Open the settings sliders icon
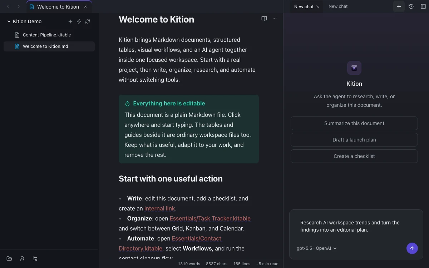The width and height of the screenshot is (429, 268). coord(35,259)
